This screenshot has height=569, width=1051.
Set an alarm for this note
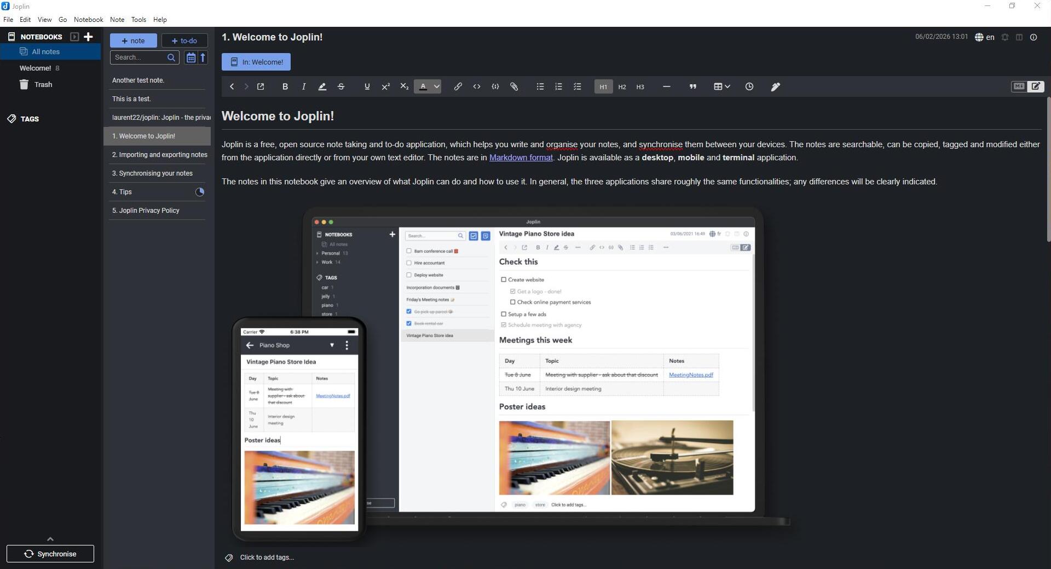1005,37
